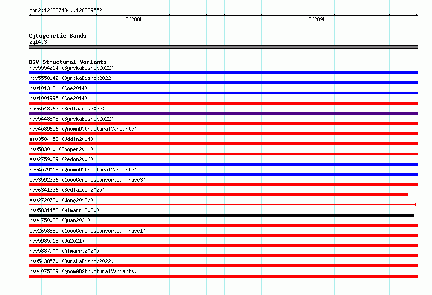This screenshot has height=295, width=432.
Task: Select the red bar under esv3584052
Action: [223, 144]
